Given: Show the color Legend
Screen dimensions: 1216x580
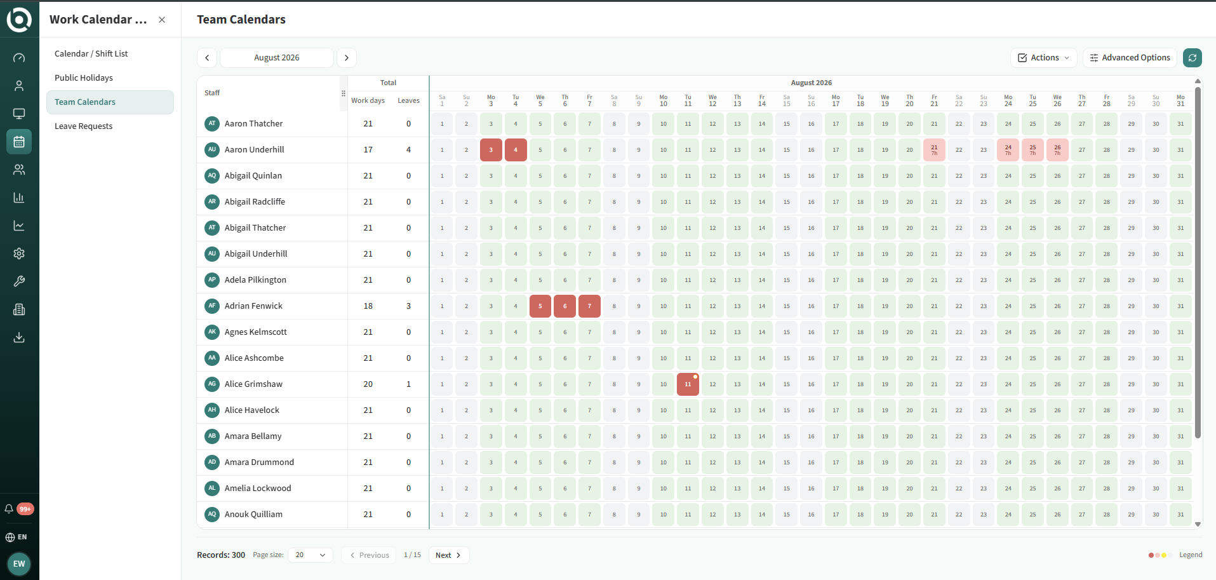Looking at the screenshot, I should tap(1175, 555).
